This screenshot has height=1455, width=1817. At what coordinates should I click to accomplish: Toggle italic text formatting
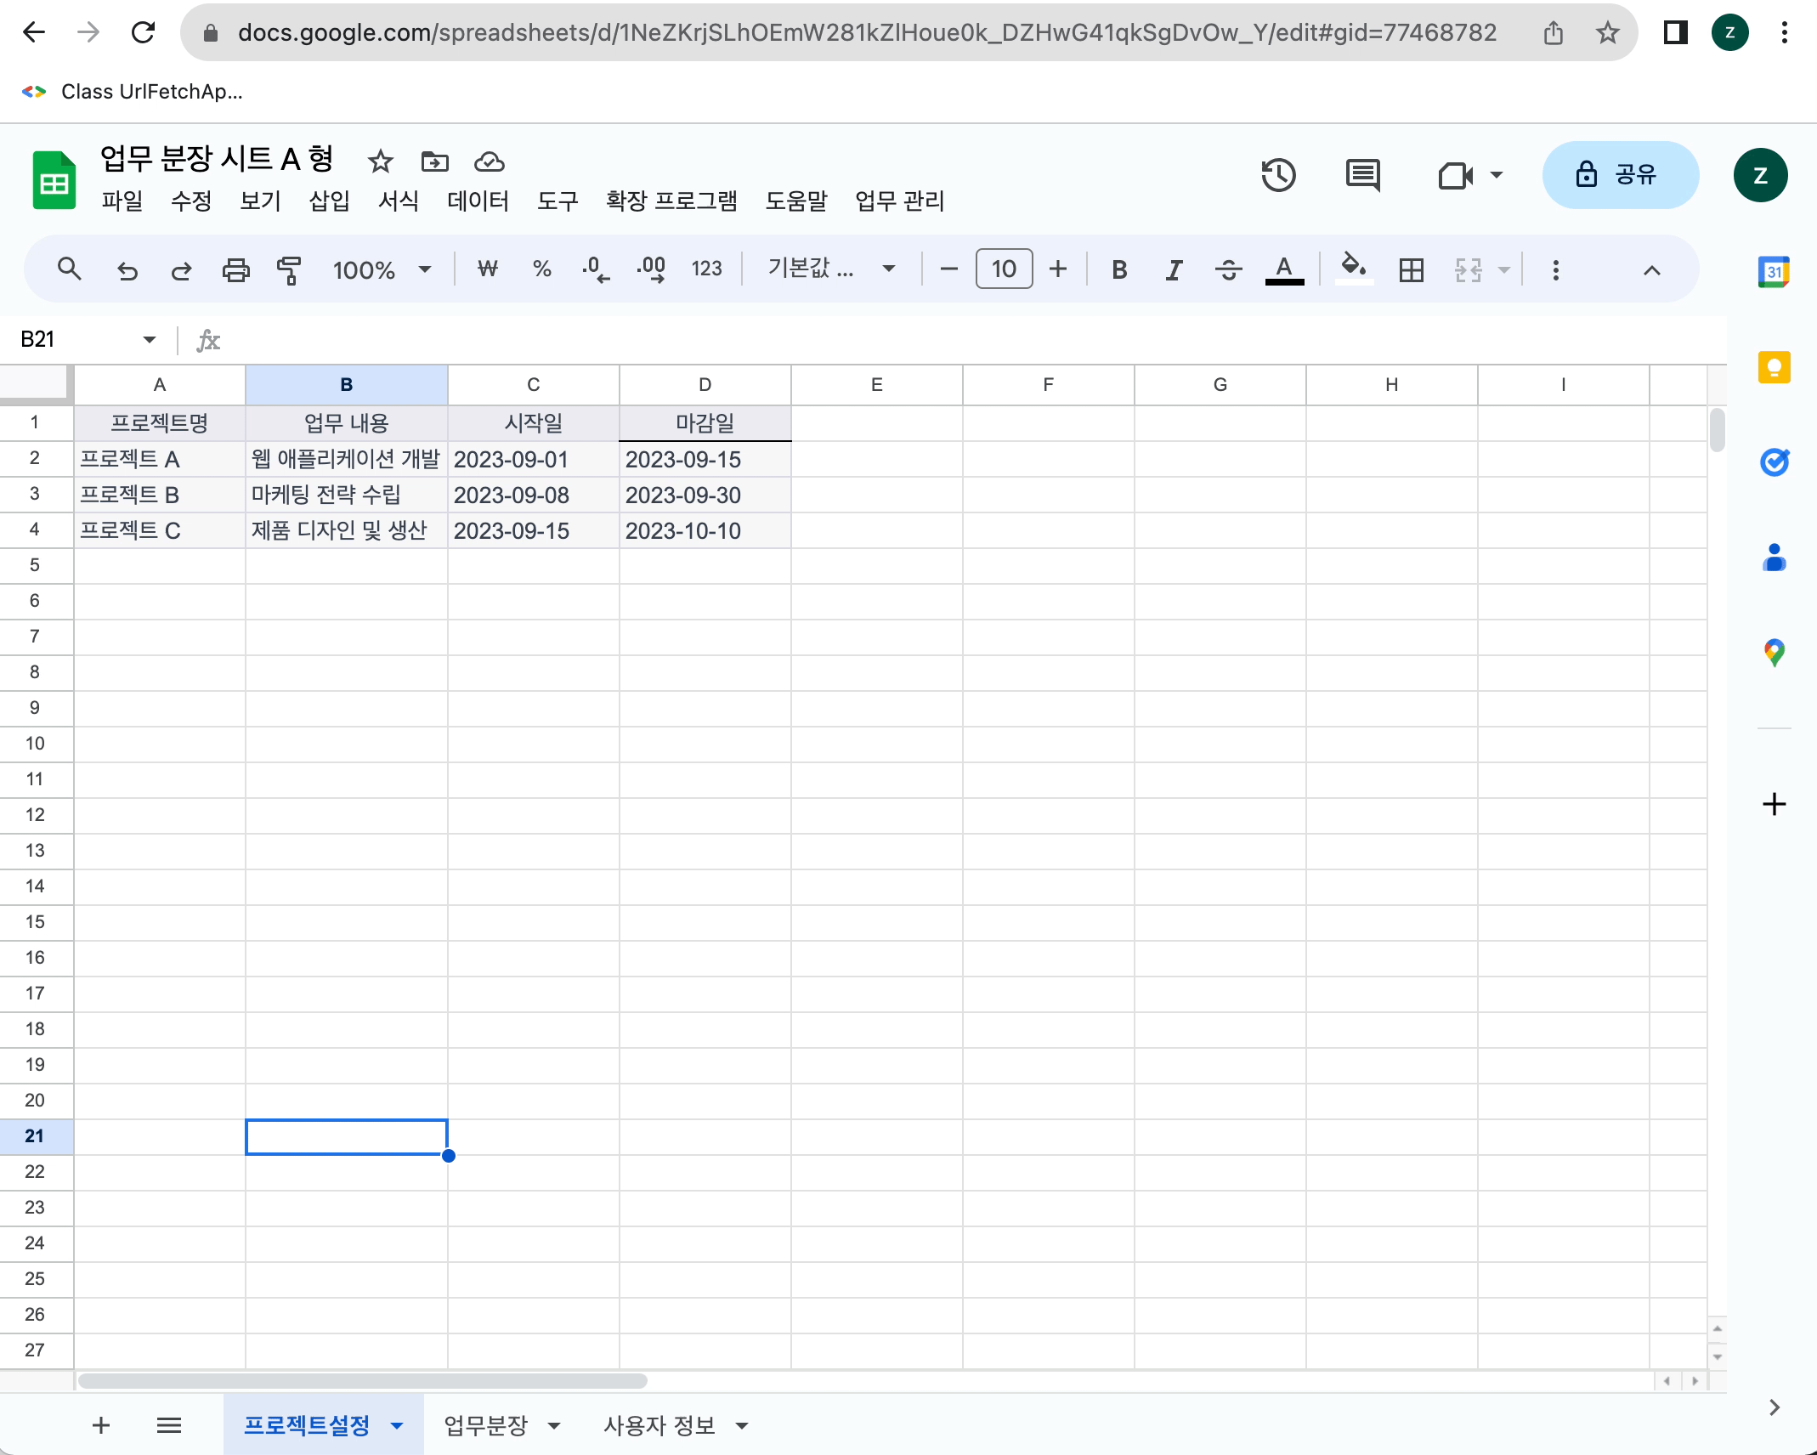pyautogui.click(x=1174, y=270)
